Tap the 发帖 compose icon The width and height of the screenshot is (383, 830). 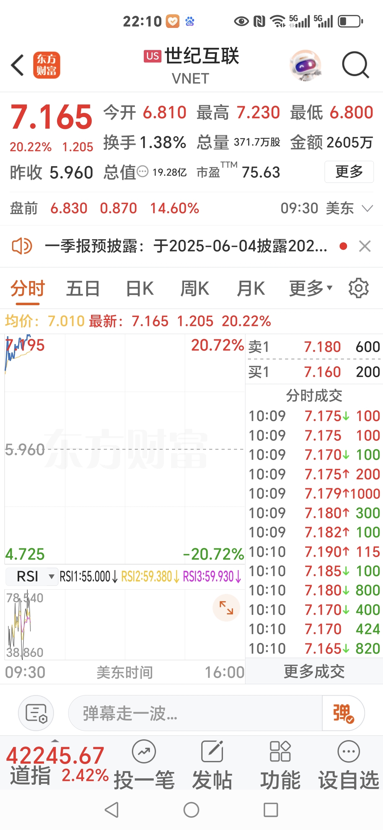212,752
